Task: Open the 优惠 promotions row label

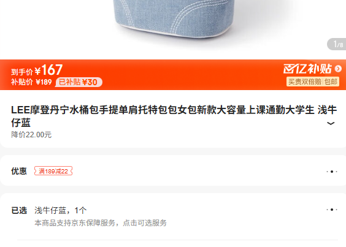Action: [19, 171]
